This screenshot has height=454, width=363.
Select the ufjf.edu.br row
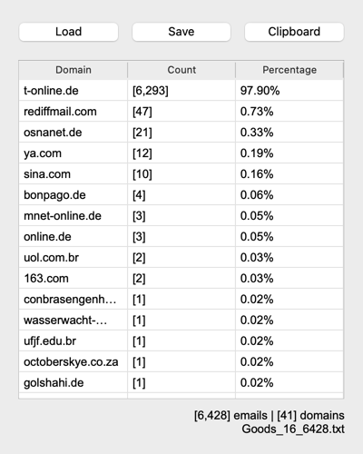pyautogui.click(x=181, y=341)
